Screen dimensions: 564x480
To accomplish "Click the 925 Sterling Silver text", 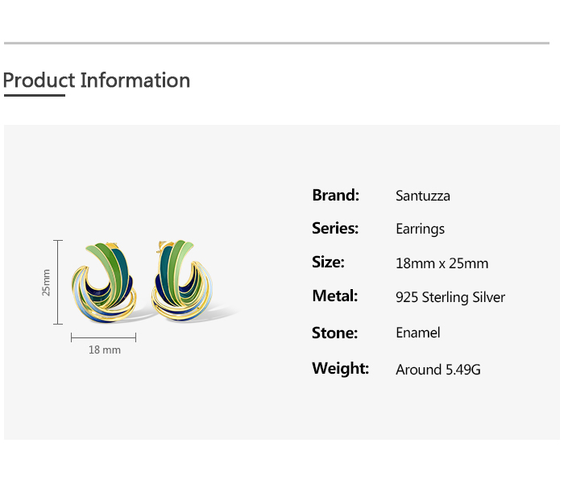I will [450, 297].
